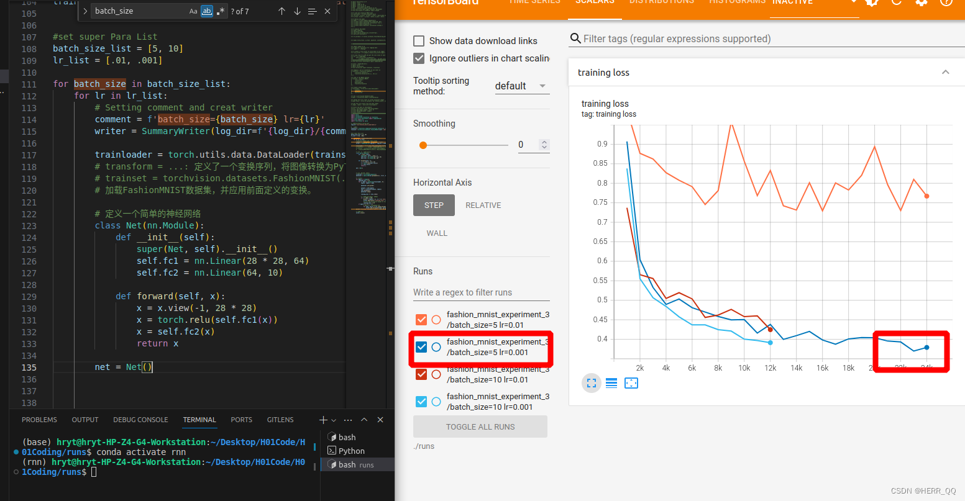Switch to DISTRIBUTIONS tab
This screenshot has width=965, height=501.
click(x=661, y=2)
